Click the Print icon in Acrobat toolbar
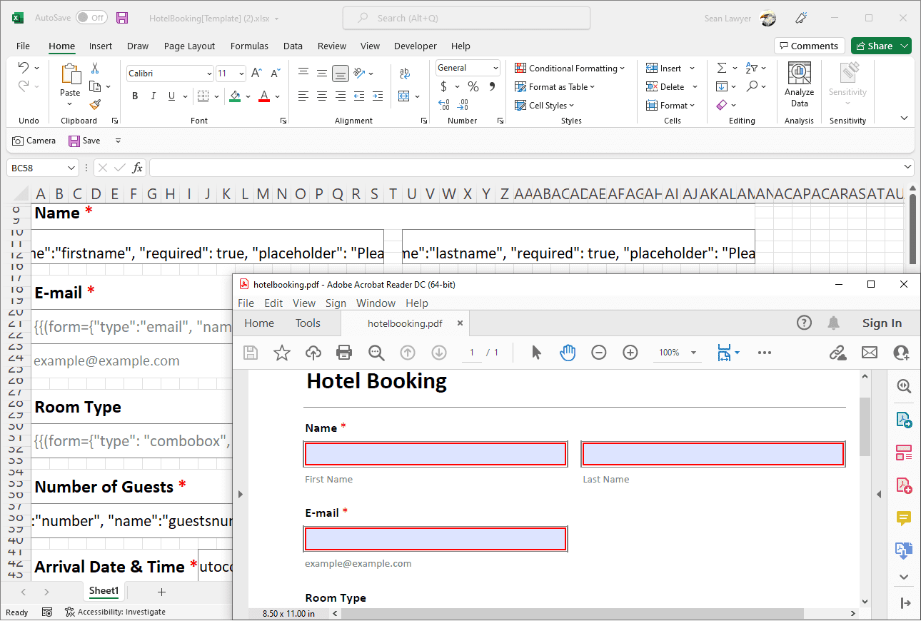The image size is (921, 621). [344, 352]
